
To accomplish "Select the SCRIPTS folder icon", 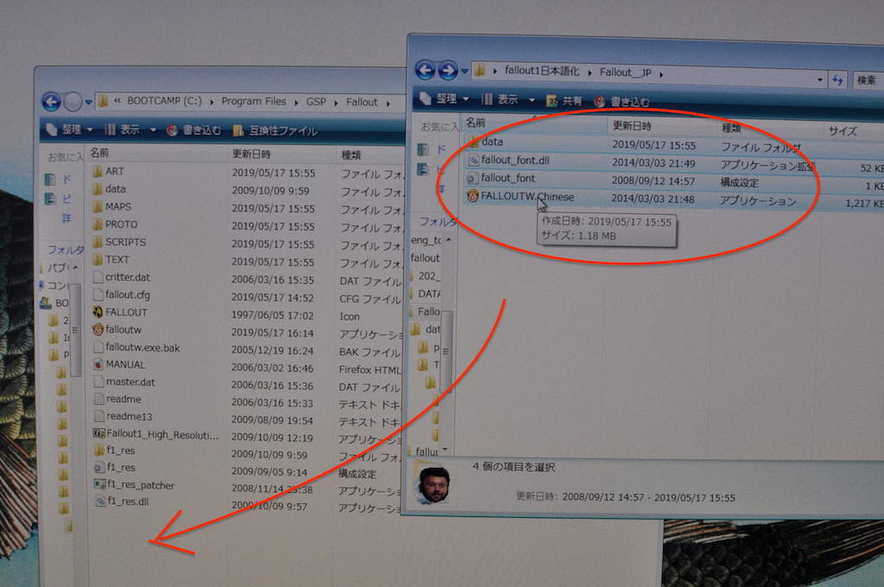I will pyautogui.click(x=98, y=242).
